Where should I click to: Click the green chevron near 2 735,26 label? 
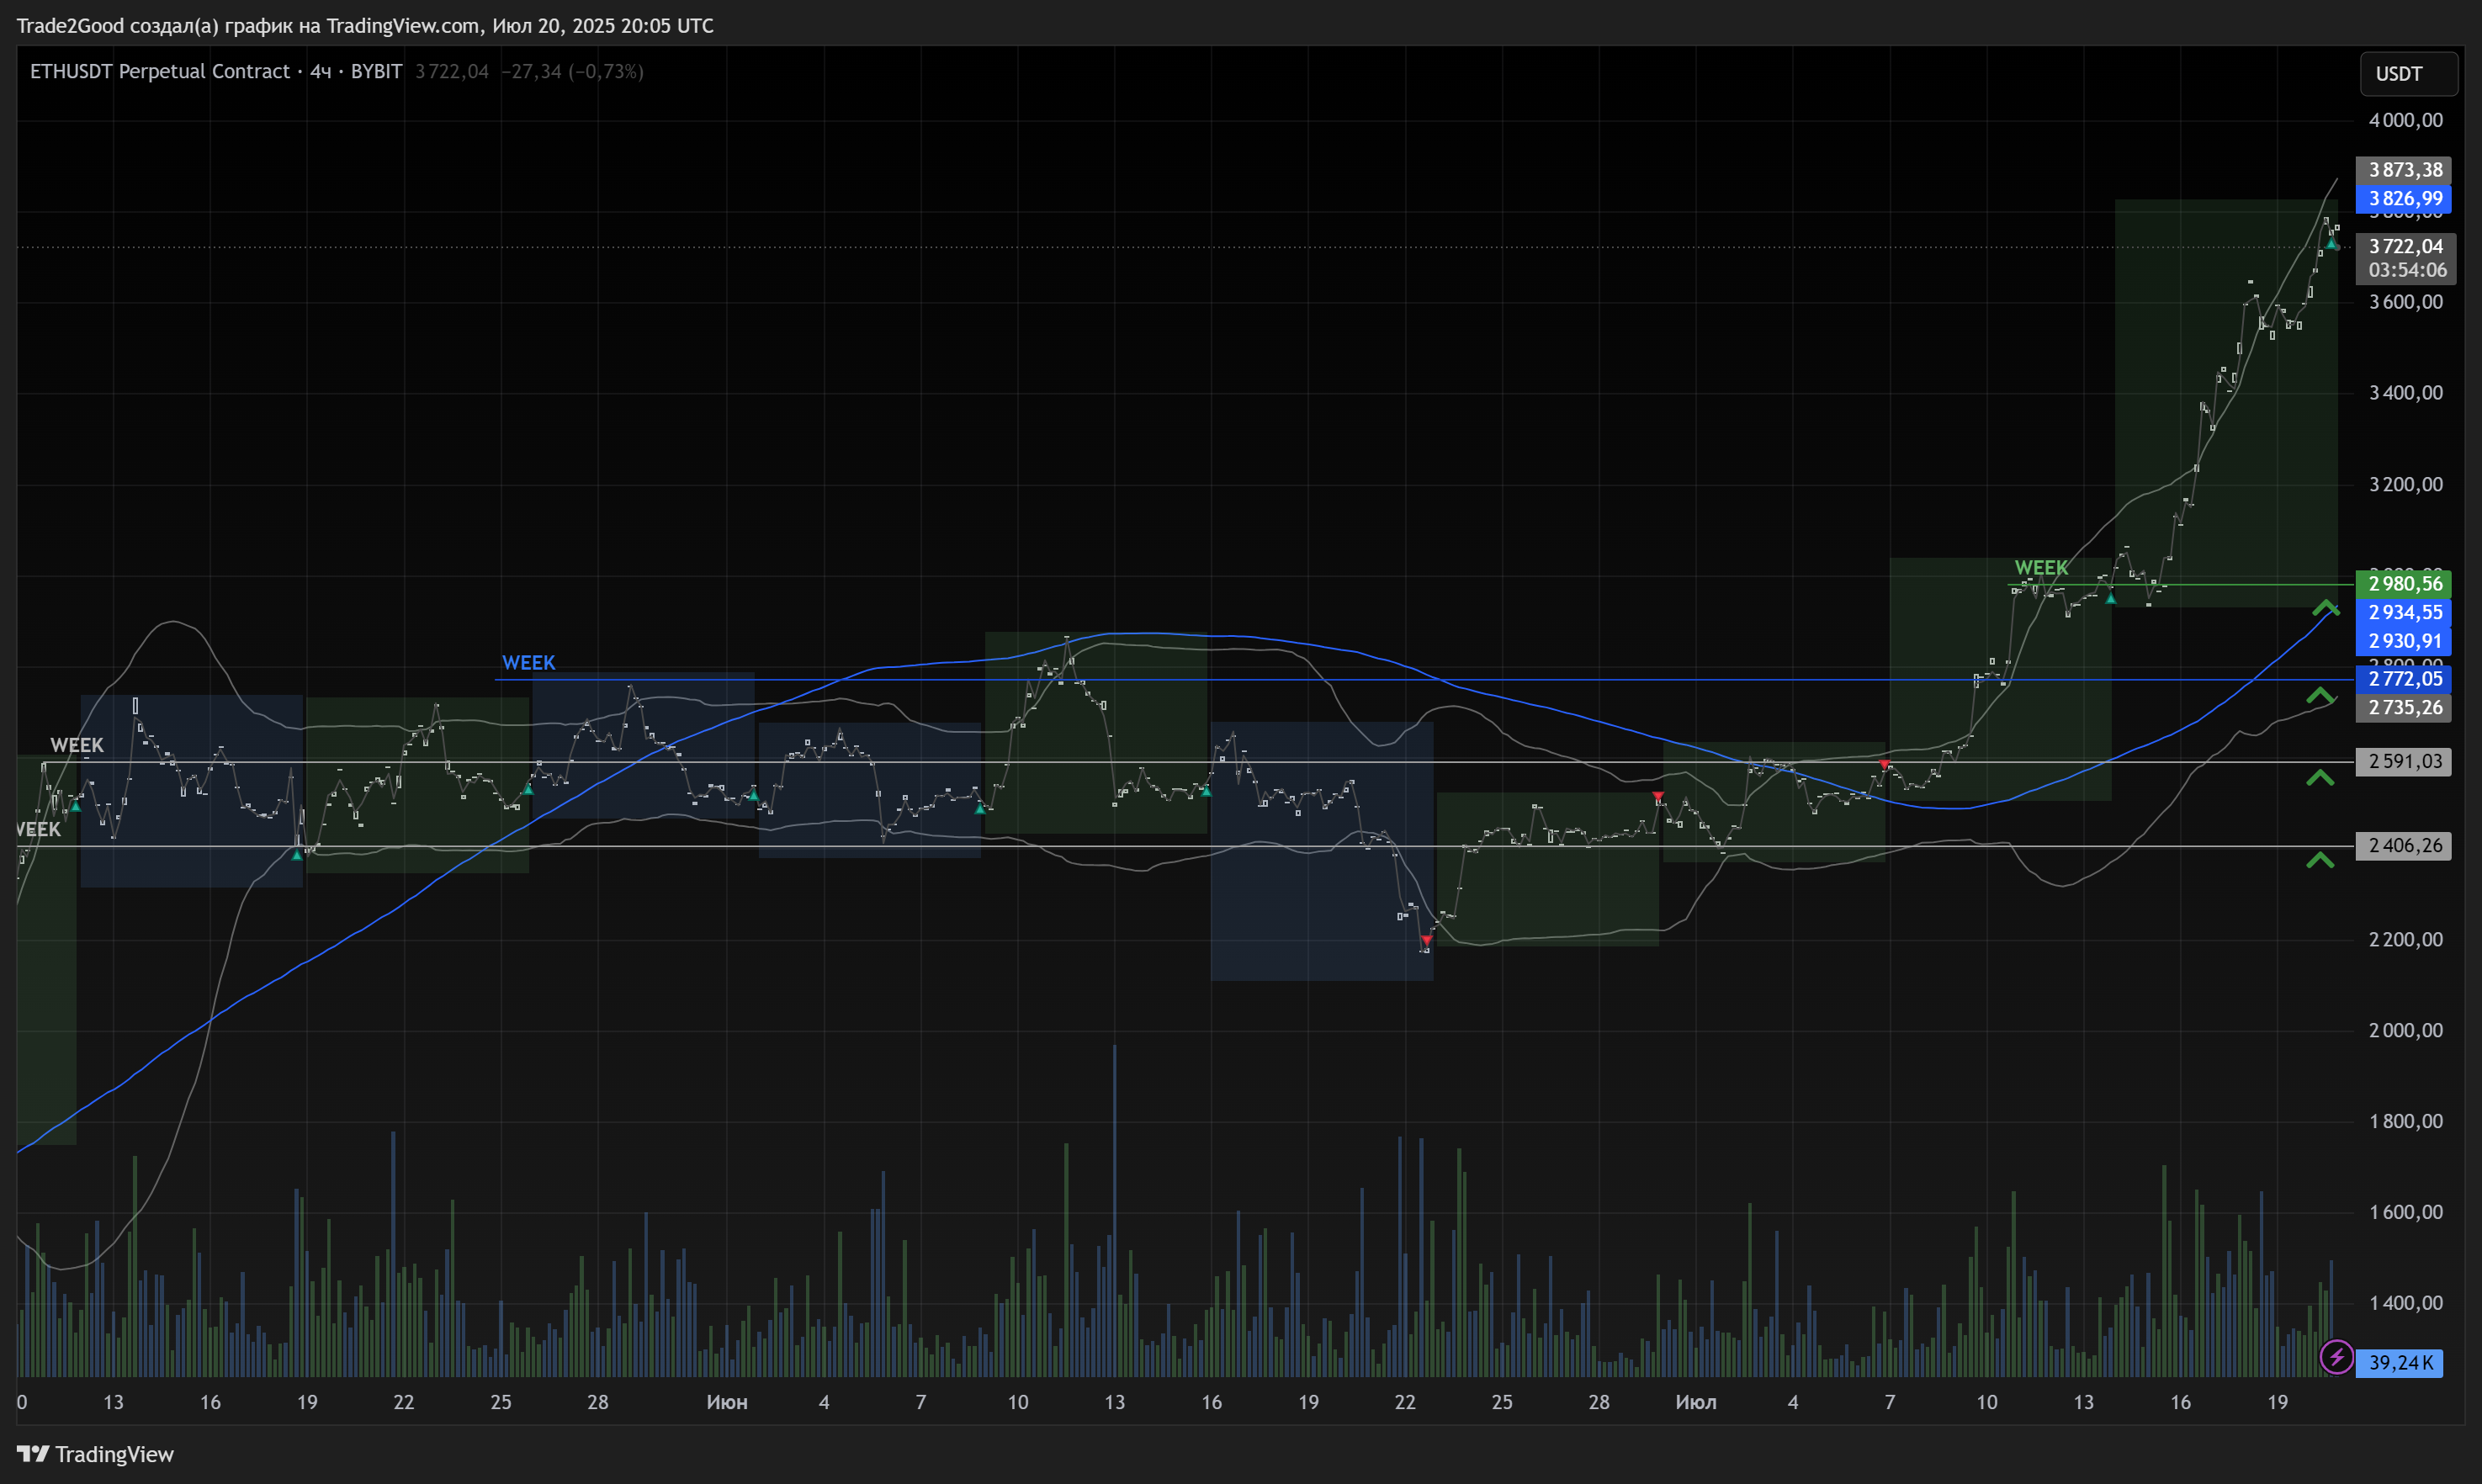pos(2321,695)
